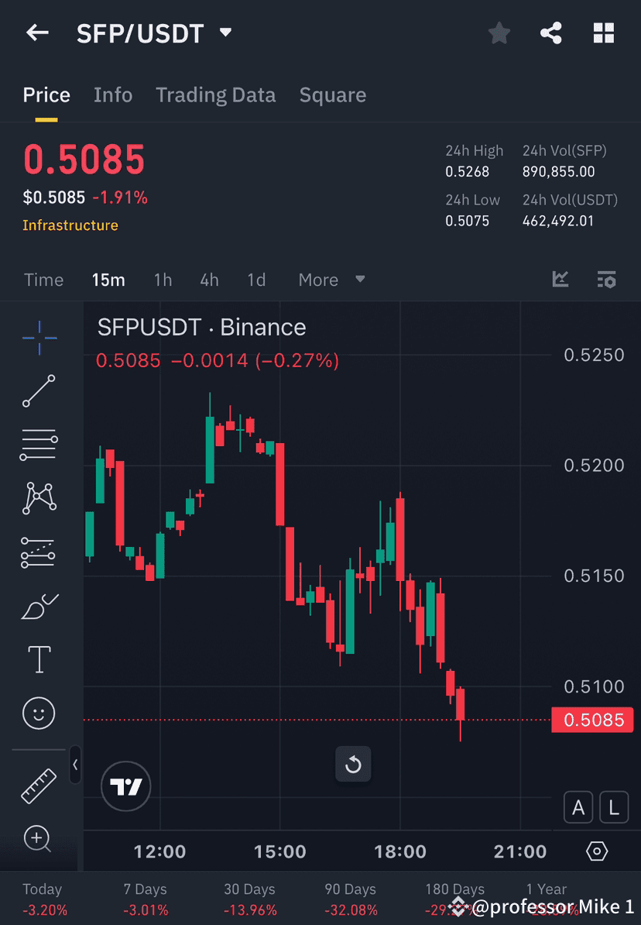Screen dimensions: 641x925
Task: Switch to the Trading Data tab
Action: [216, 95]
